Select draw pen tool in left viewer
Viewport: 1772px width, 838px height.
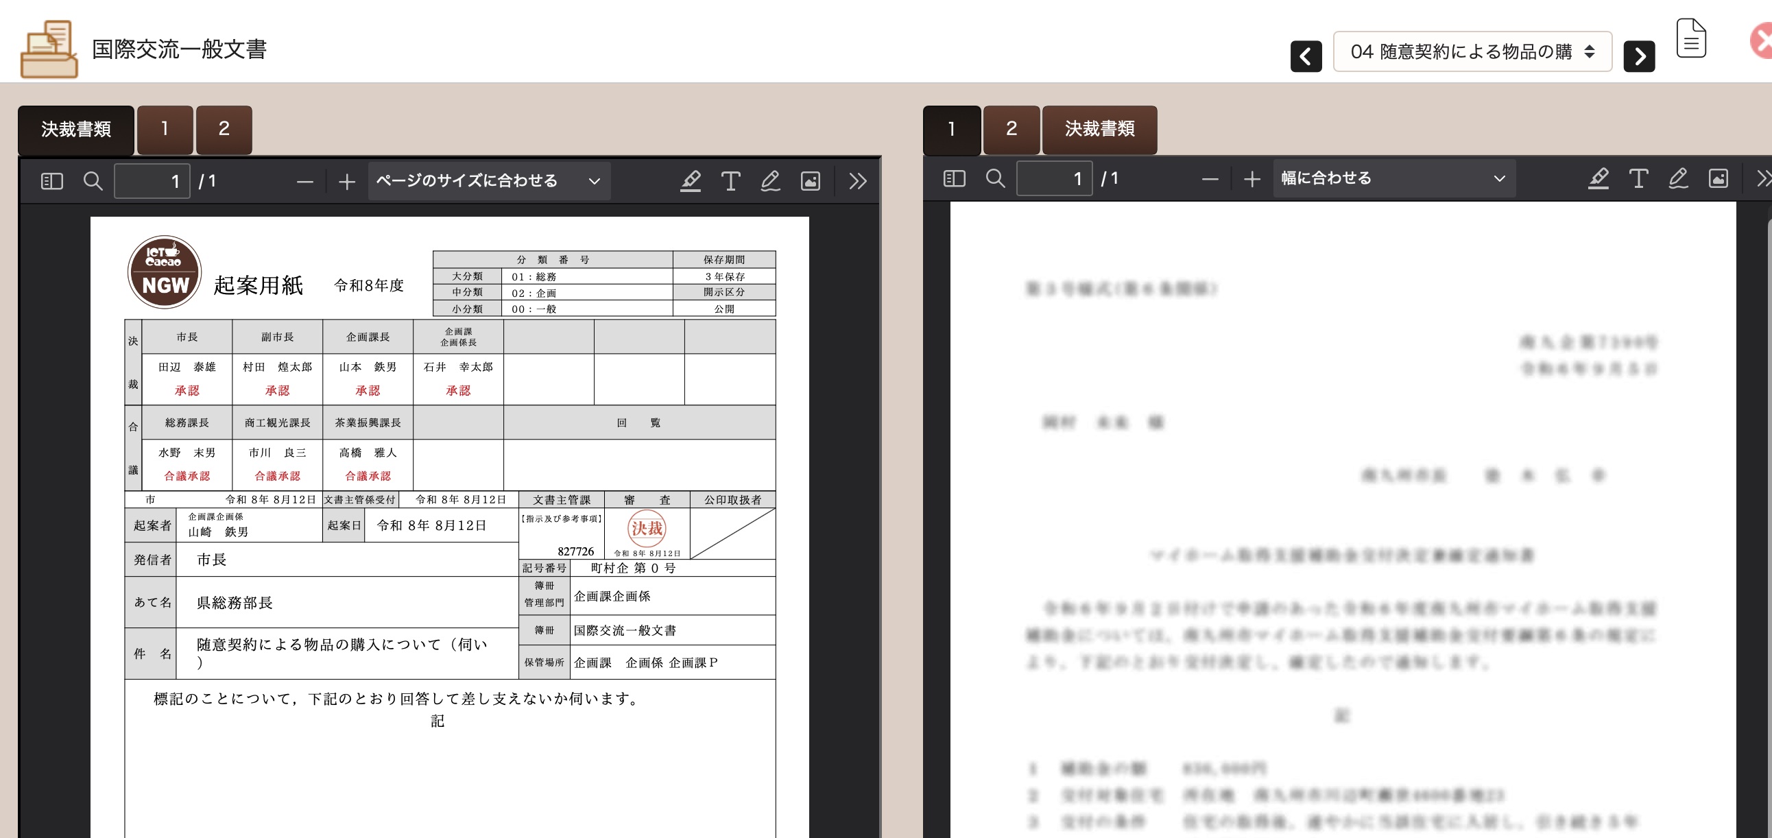click(770, 181)
